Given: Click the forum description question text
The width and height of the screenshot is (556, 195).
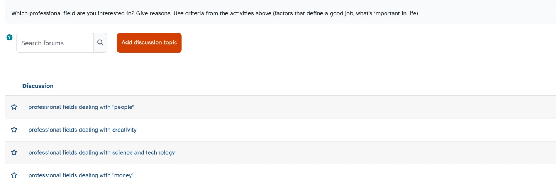Looking at the screenshot, I should pos(214,13).
